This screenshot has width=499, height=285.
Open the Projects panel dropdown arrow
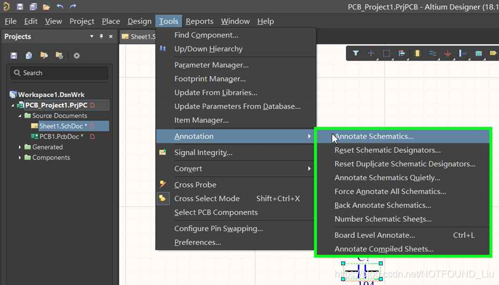92,36
